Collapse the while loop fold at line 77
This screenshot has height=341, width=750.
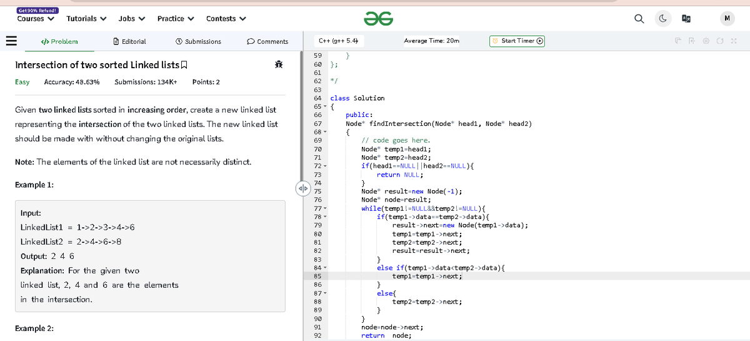click(x=326, y=208)
